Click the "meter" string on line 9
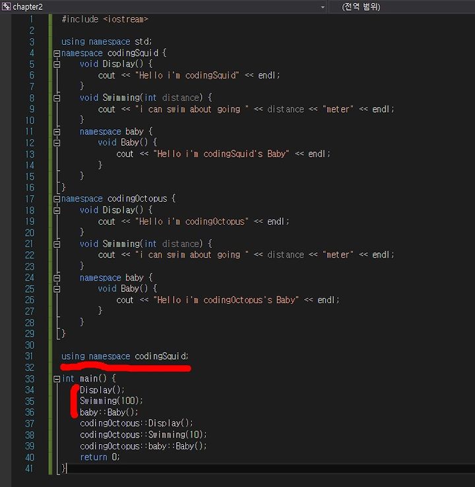 338,109
